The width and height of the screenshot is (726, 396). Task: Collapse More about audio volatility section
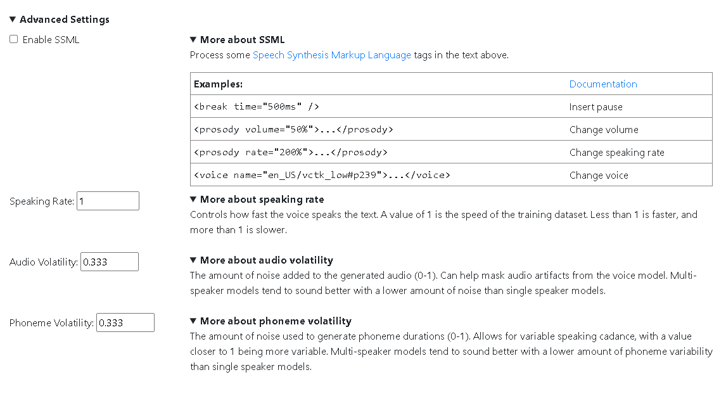(x=193, y=260)
